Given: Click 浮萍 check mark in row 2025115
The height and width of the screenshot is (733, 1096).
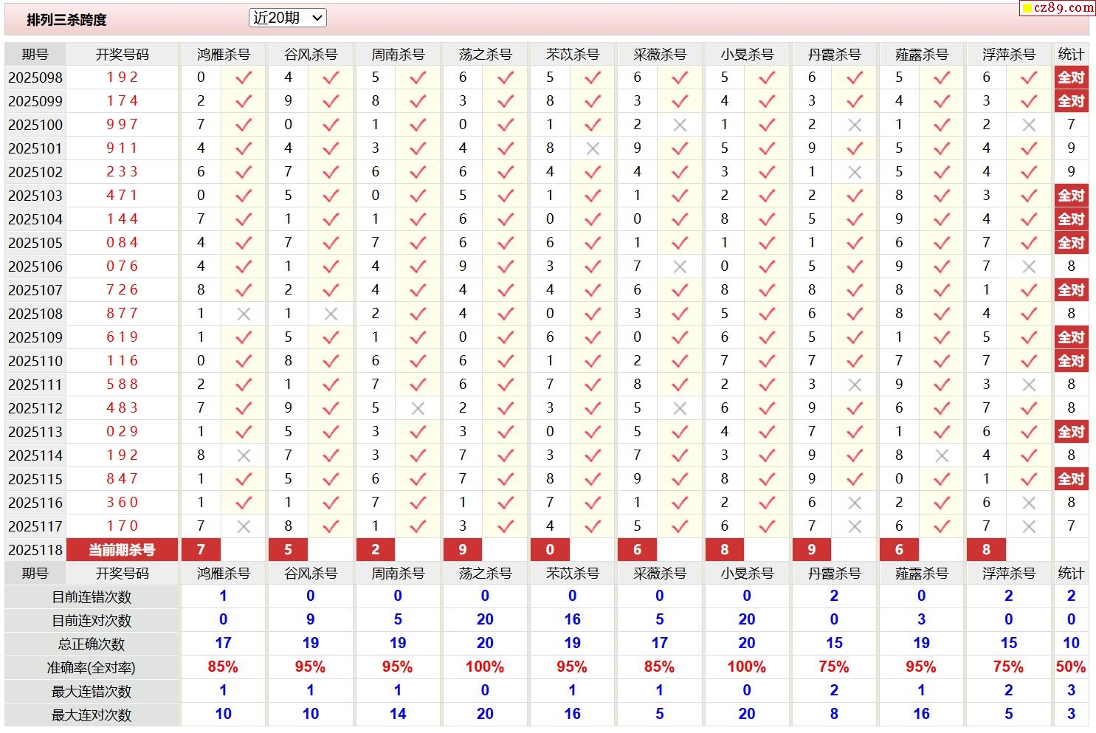Looking at the screenshot, I should [x=1029, y=478].
